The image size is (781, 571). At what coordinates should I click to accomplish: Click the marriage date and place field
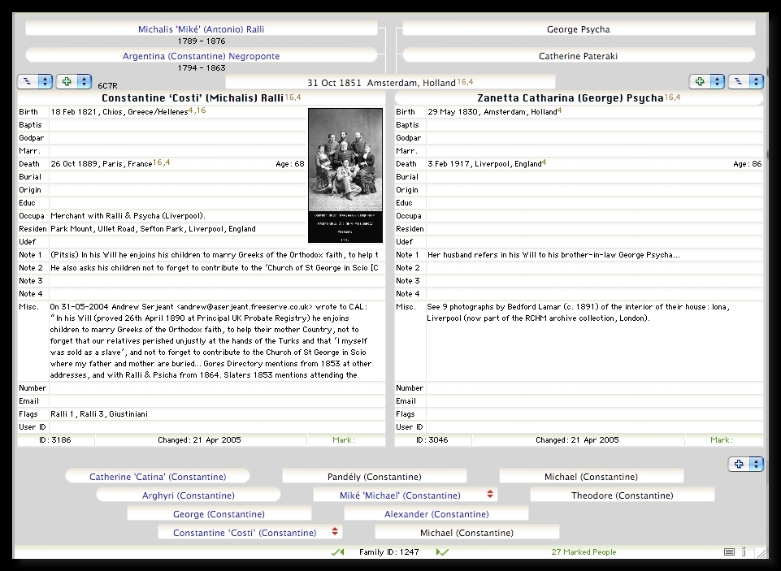(390, 82)
